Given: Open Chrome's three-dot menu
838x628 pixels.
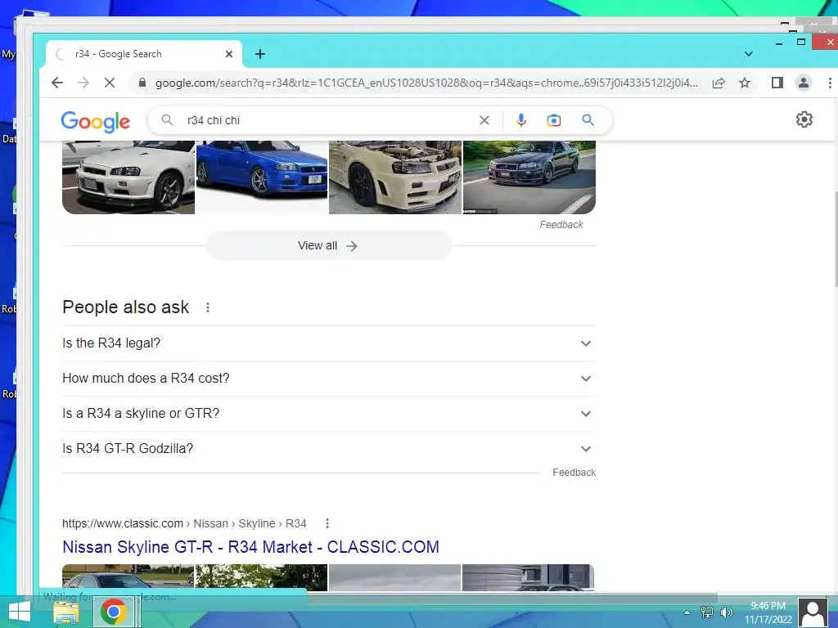Looking at the screenshot, I should pyautogui.click(x=830, y=83).
